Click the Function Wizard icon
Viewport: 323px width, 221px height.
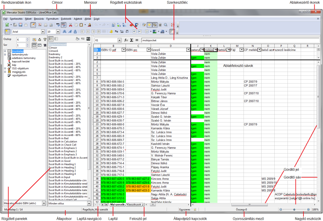point(126,40)
